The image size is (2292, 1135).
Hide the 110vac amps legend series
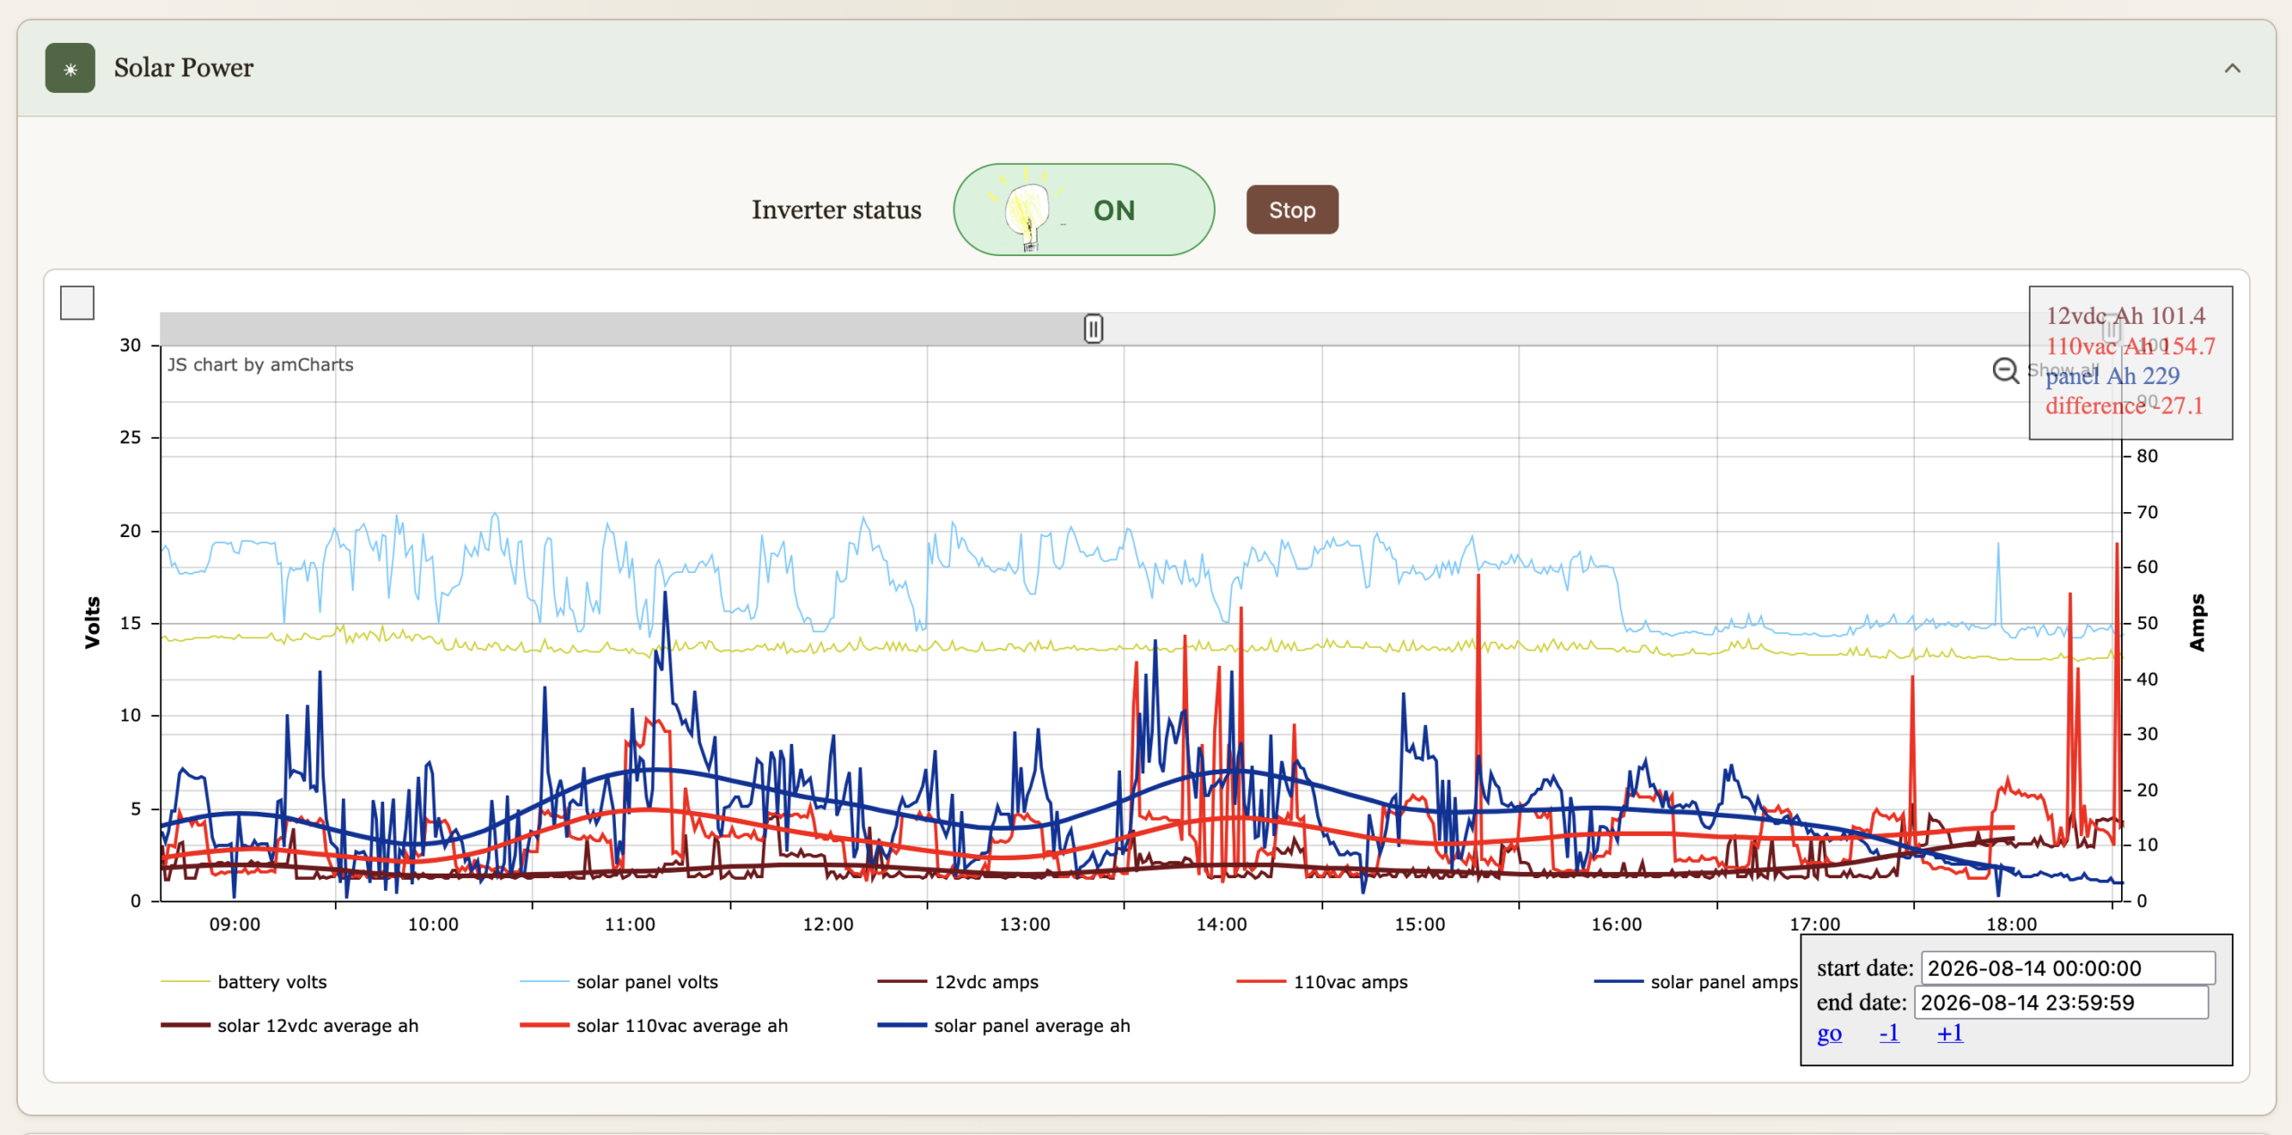[x=1321, y=982]
